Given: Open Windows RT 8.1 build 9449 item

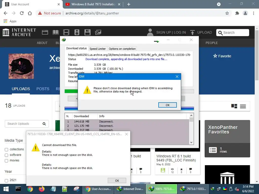Looking at the screenshot, I should [x=176, y=158].
